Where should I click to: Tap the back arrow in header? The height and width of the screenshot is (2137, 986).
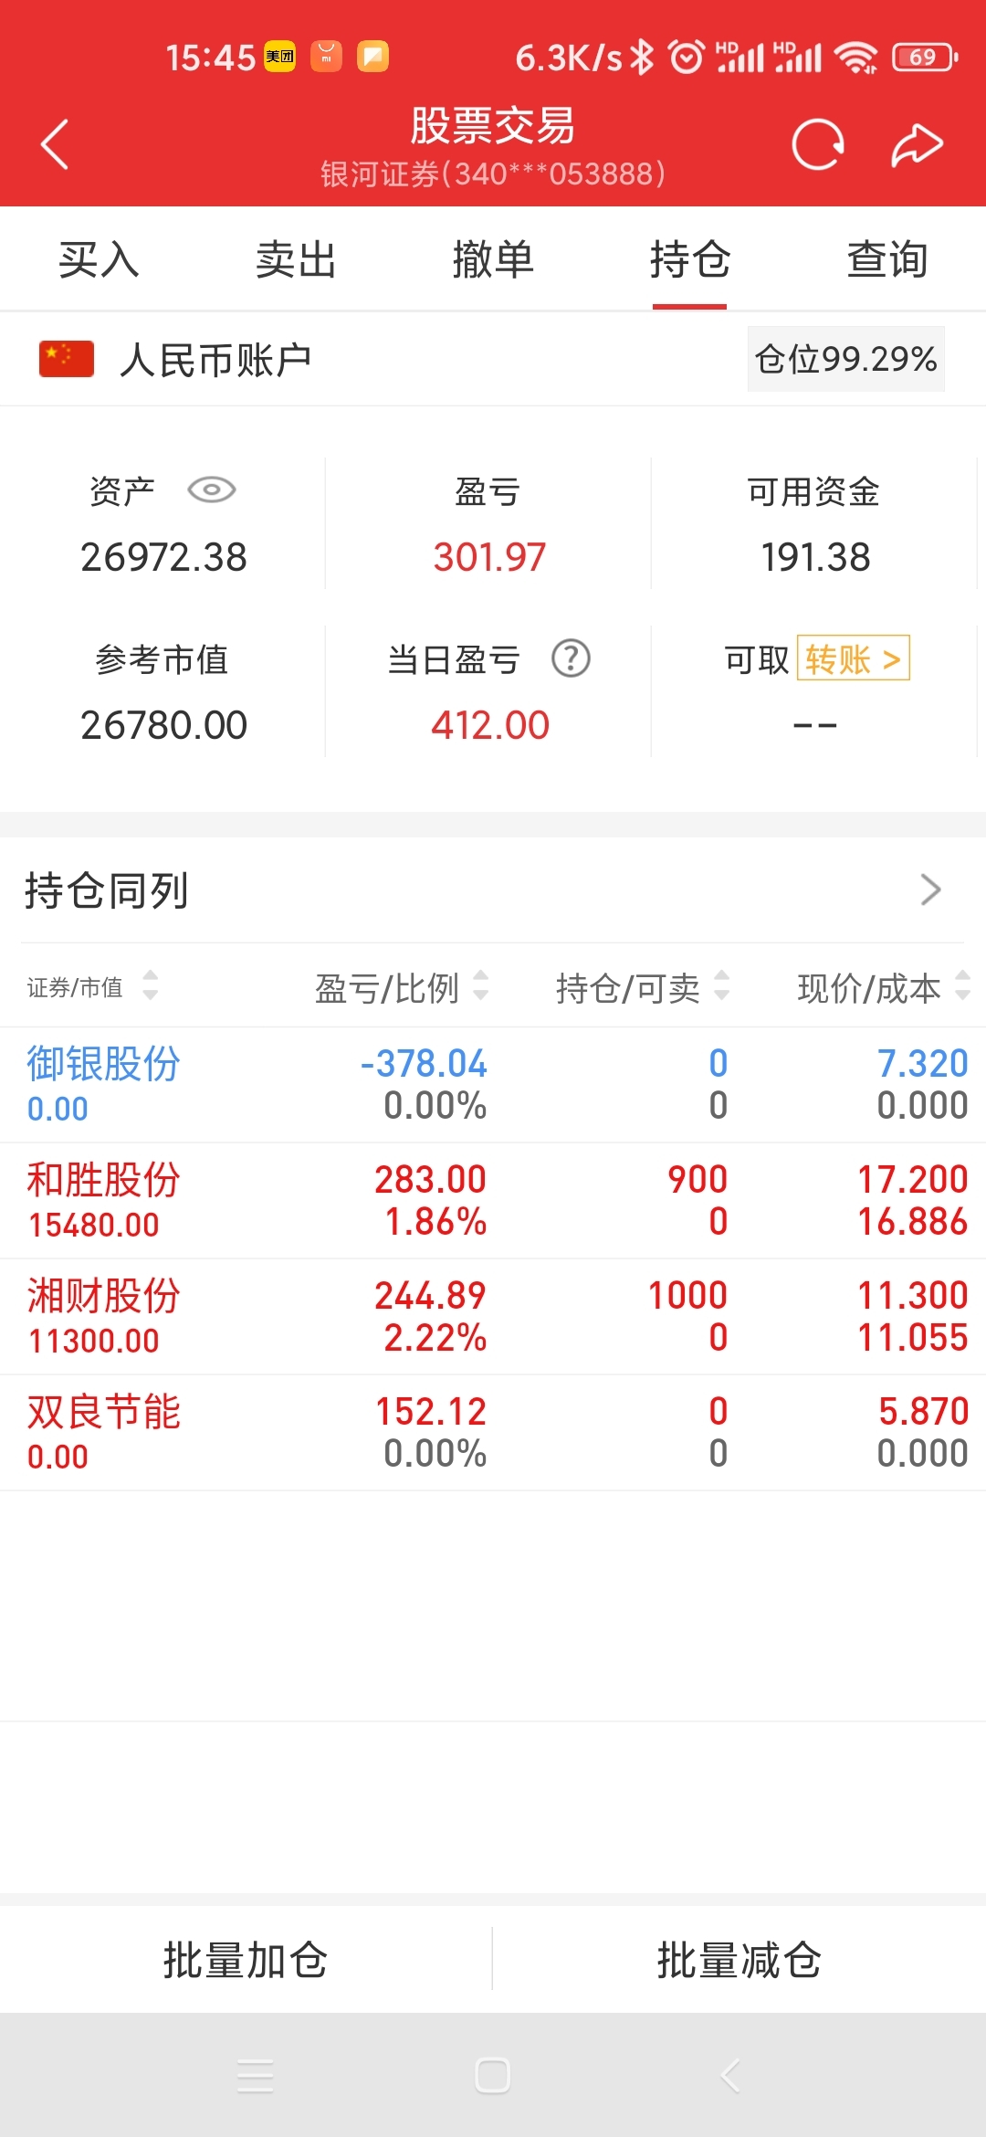(55, 144)
